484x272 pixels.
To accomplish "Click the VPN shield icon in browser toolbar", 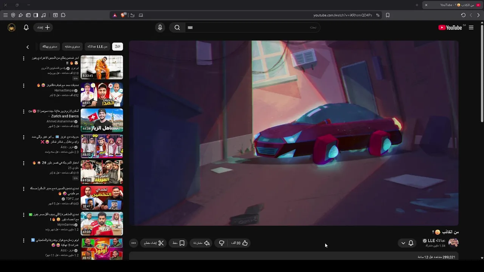I will point(13,15).
